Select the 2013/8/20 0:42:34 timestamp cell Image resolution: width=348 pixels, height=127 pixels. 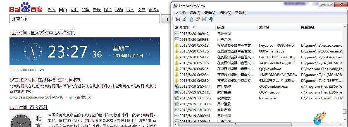click(194, 75)
